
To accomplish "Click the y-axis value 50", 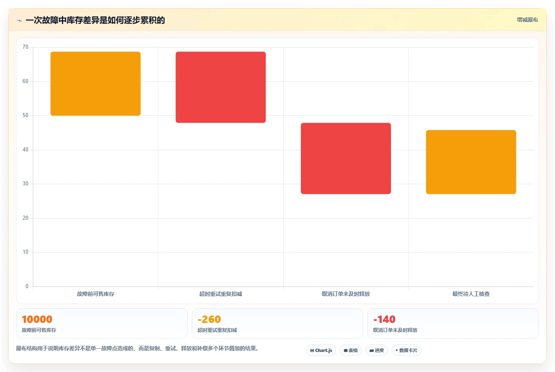I will (25, 115).
